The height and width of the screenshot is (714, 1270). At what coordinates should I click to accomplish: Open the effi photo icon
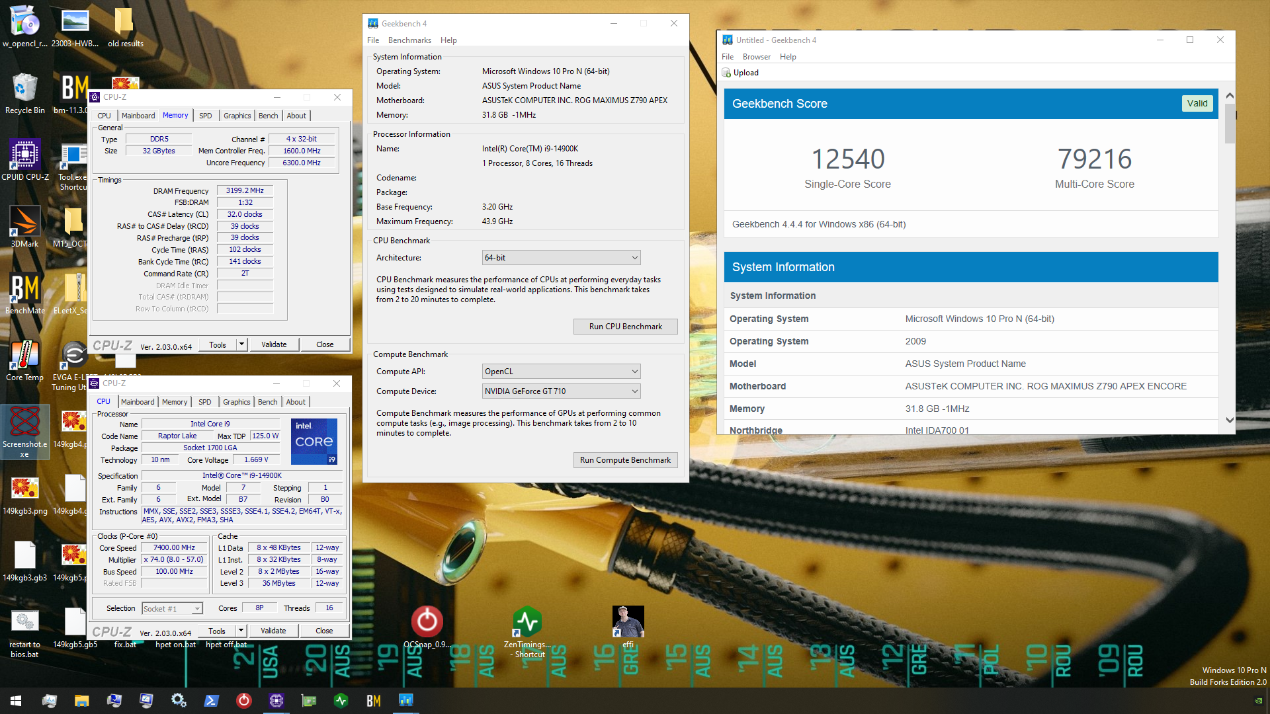point(628,627)
